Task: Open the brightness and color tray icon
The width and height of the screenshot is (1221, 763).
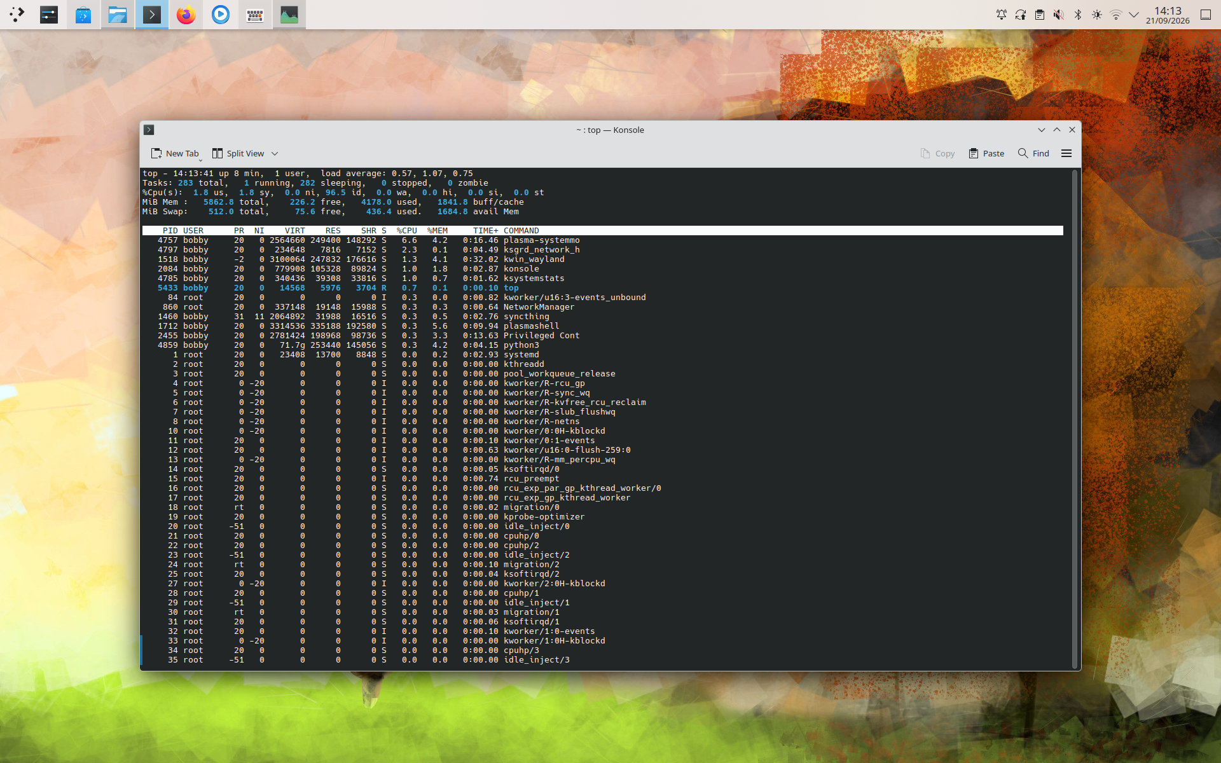Action: [1097, 15]
